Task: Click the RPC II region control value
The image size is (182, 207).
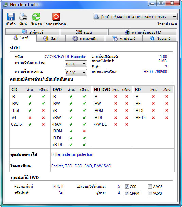Action: coord(58,186)
